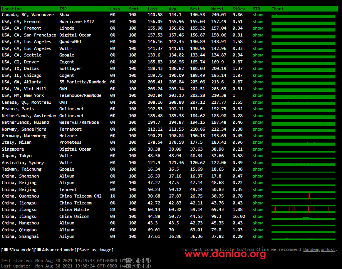Show MTR for Seattle Google row
The width and height of the screenshot is (342, 269).
tap(258, 55)
